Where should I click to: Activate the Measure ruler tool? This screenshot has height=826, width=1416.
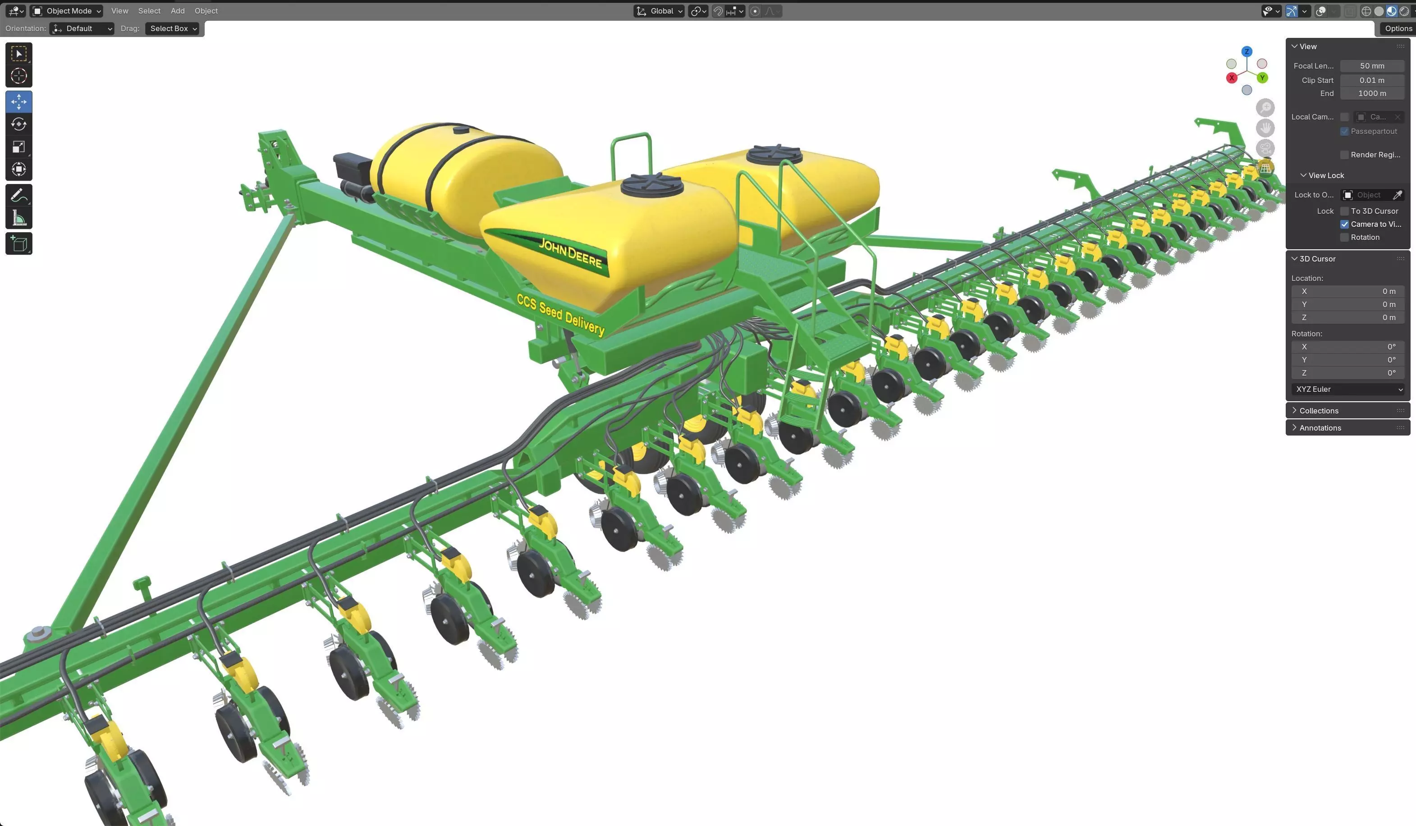(18, 217)
